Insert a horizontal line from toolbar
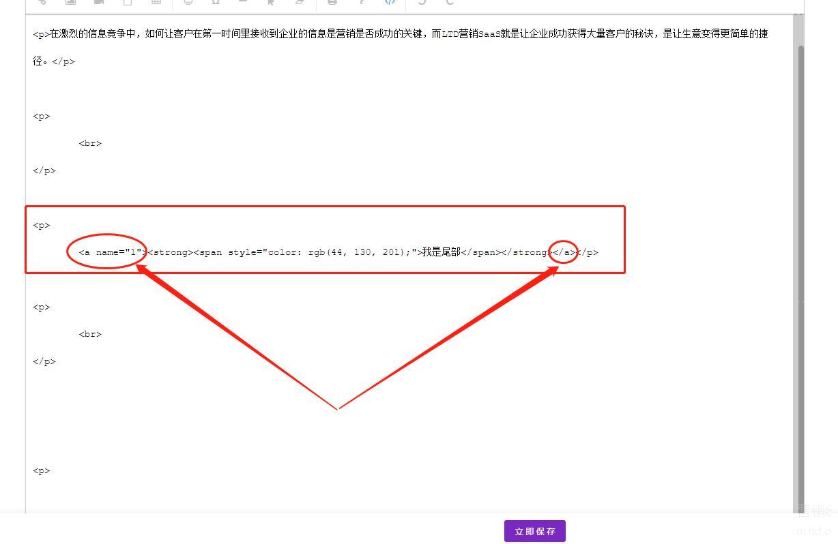838x544 pixels. point(243,3)
